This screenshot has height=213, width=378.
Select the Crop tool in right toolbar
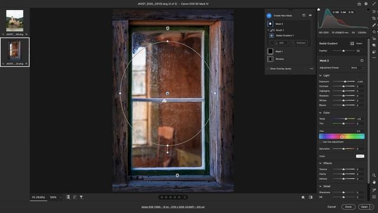coord(374,18)
